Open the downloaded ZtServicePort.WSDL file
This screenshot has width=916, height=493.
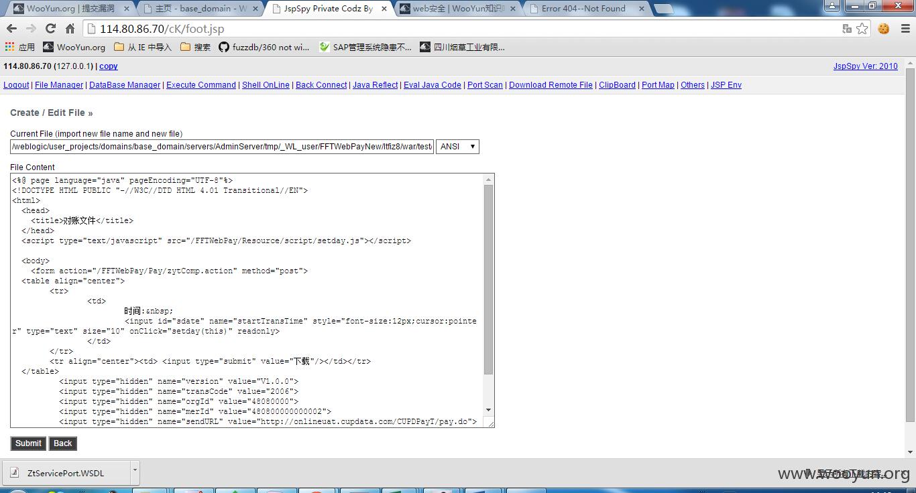(66, 473)
